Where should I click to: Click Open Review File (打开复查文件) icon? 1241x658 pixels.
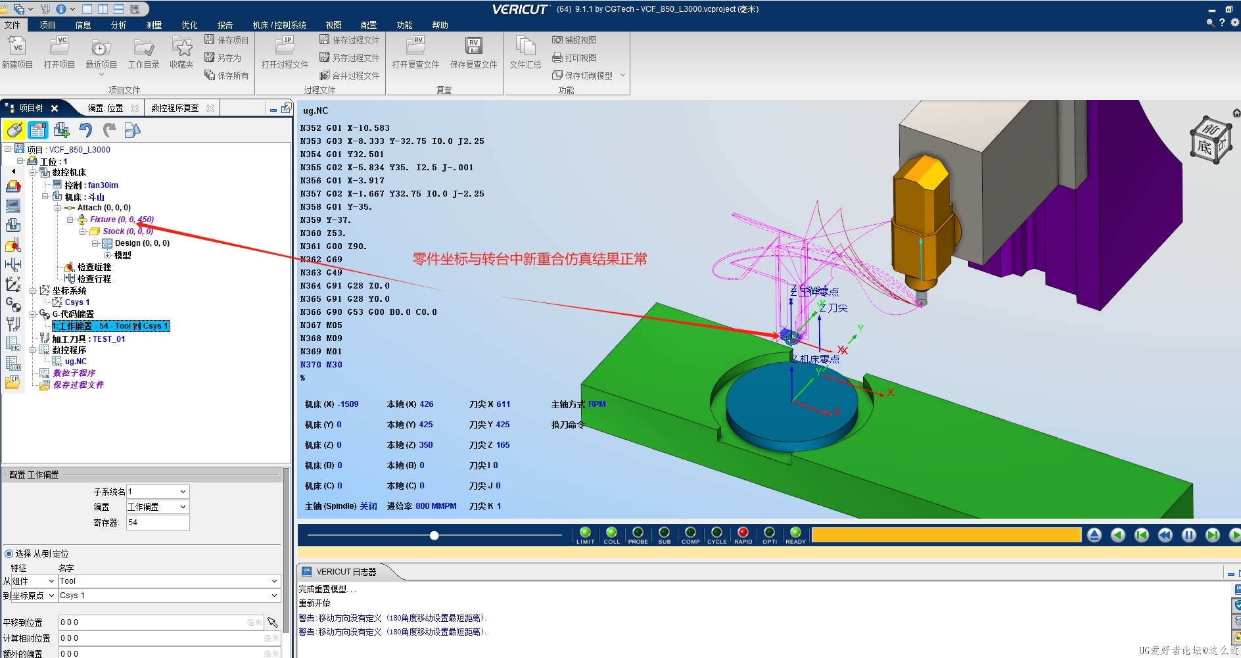click(415, 47)
